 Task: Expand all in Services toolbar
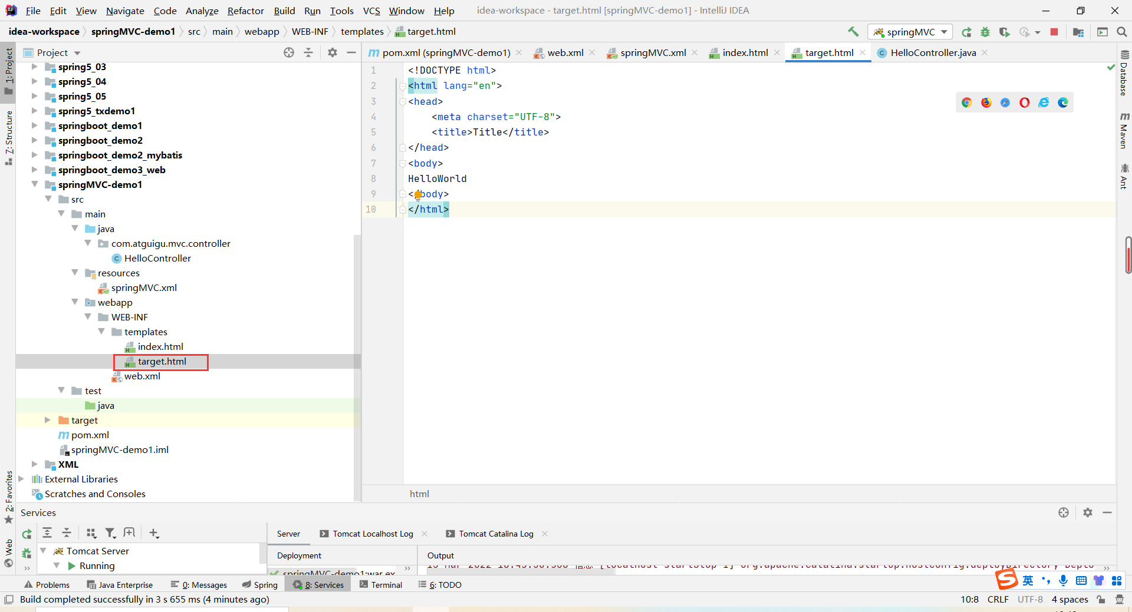47,532
